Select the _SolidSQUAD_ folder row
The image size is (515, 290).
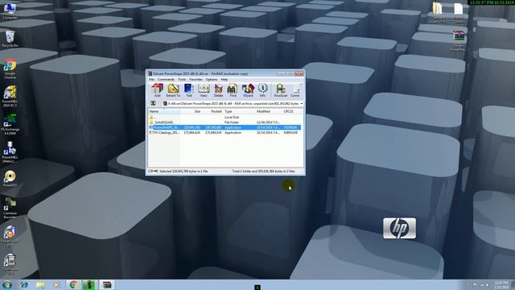[225, 122]
